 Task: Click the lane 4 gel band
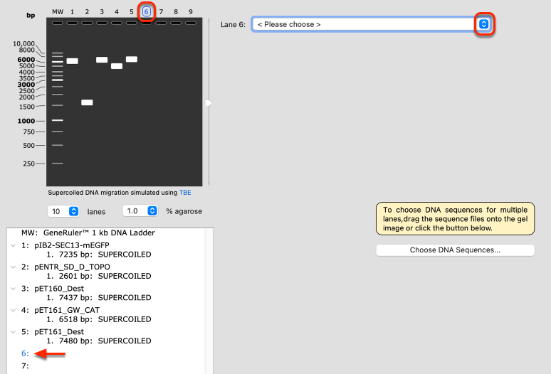(x=117, y=66)
